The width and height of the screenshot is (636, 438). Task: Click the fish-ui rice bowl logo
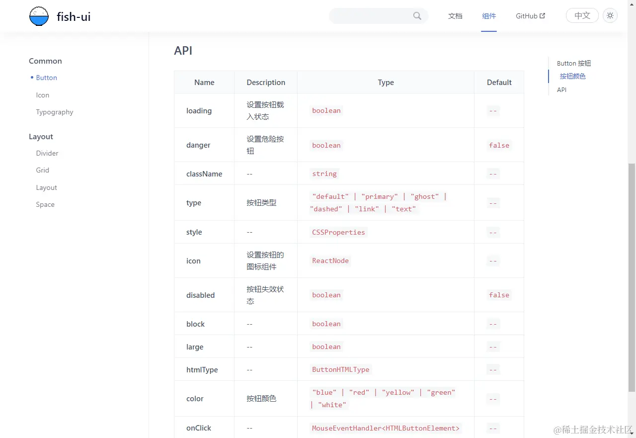(x=39, y=16)
